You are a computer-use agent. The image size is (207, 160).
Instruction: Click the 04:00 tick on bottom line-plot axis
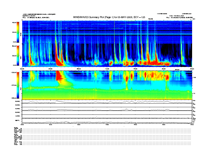(x=50, y=124)
